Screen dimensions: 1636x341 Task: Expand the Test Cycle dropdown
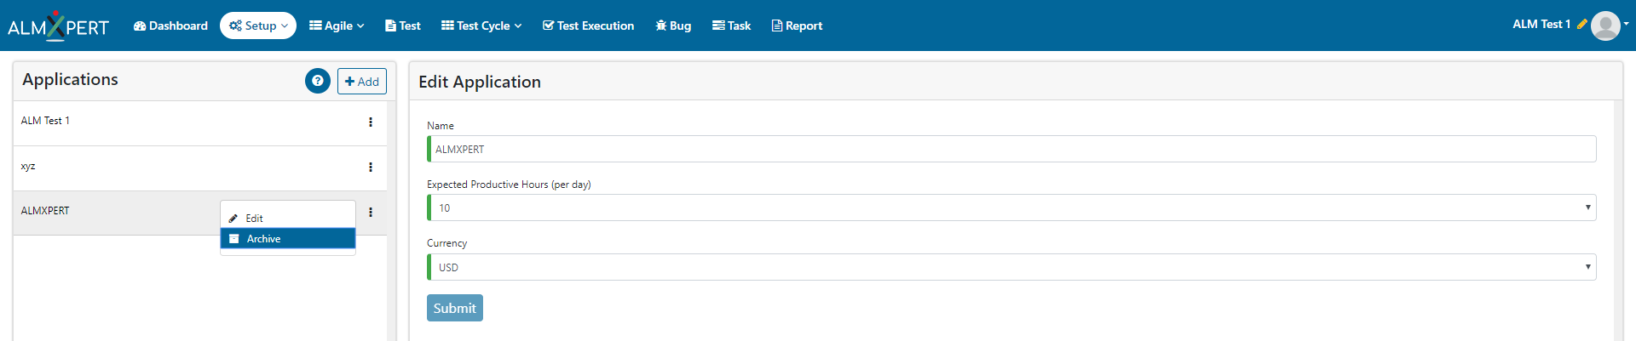pyautogui.click(x=481, y=26)
